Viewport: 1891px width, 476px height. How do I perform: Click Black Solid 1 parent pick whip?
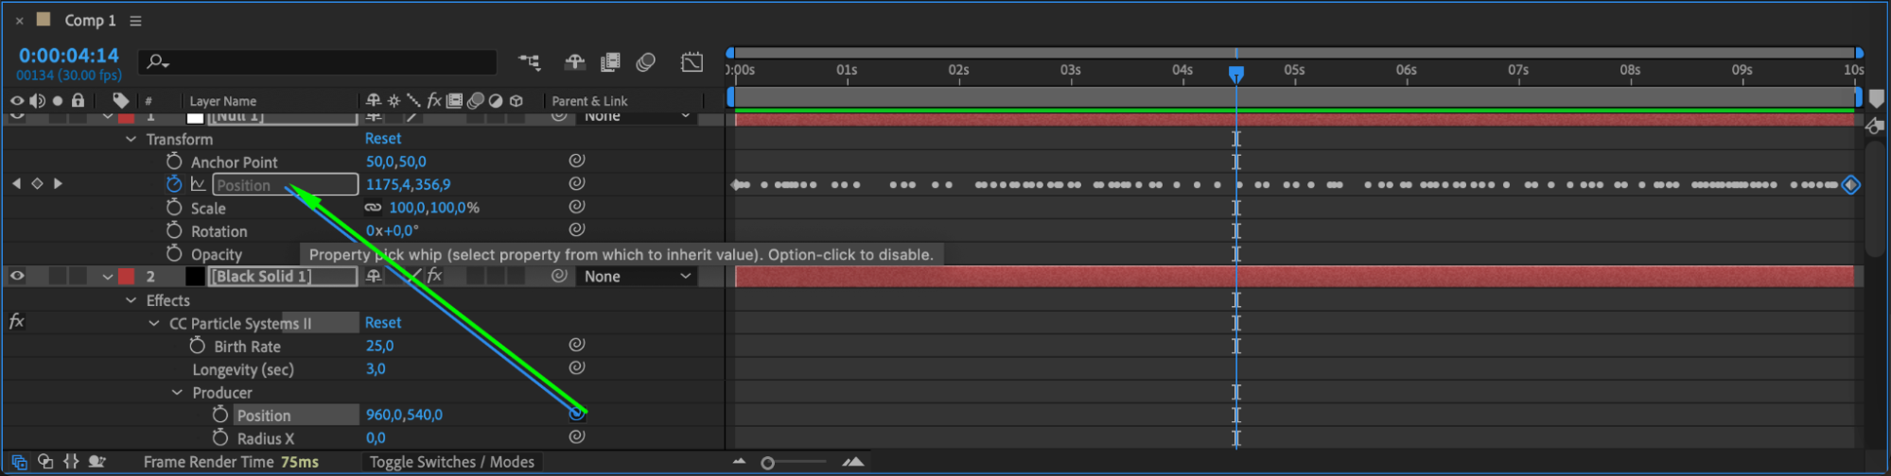pyautogui.click(x=560, y=276)
